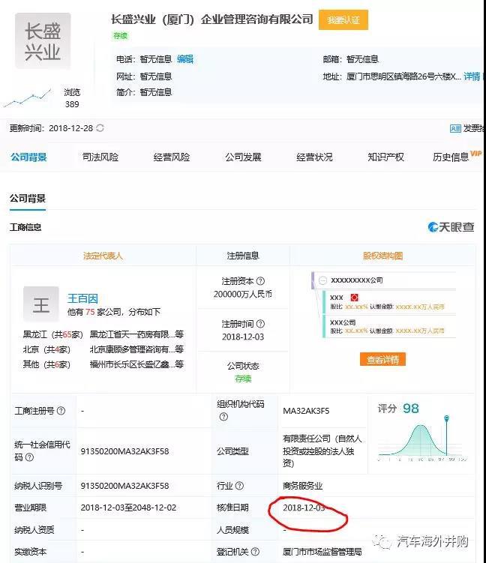486x563 pixels.
Task: Click the 福州市长乐区长盛亿鑫...等 company link
Action: pyautogui.click(x=136, y=364)
